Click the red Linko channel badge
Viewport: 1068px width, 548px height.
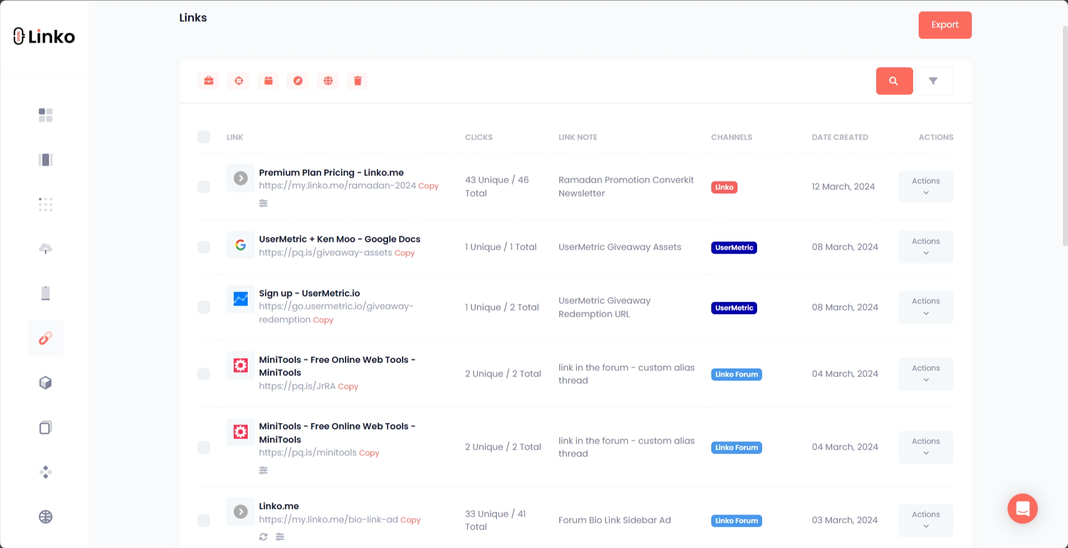[x=724, y=187]
